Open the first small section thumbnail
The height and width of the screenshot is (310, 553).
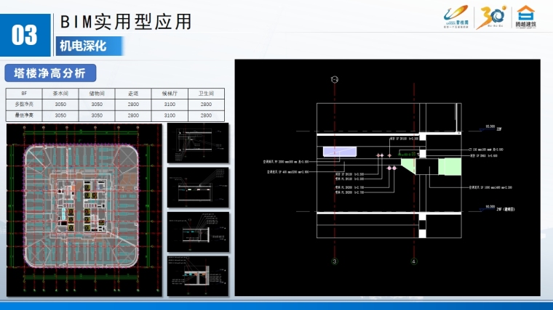coord(198,142)
